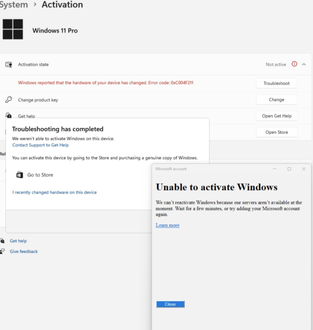Viewport: 313px width, 330px height.
Task: Click the Give feedback icon
Action: click(x=2, y=251)
